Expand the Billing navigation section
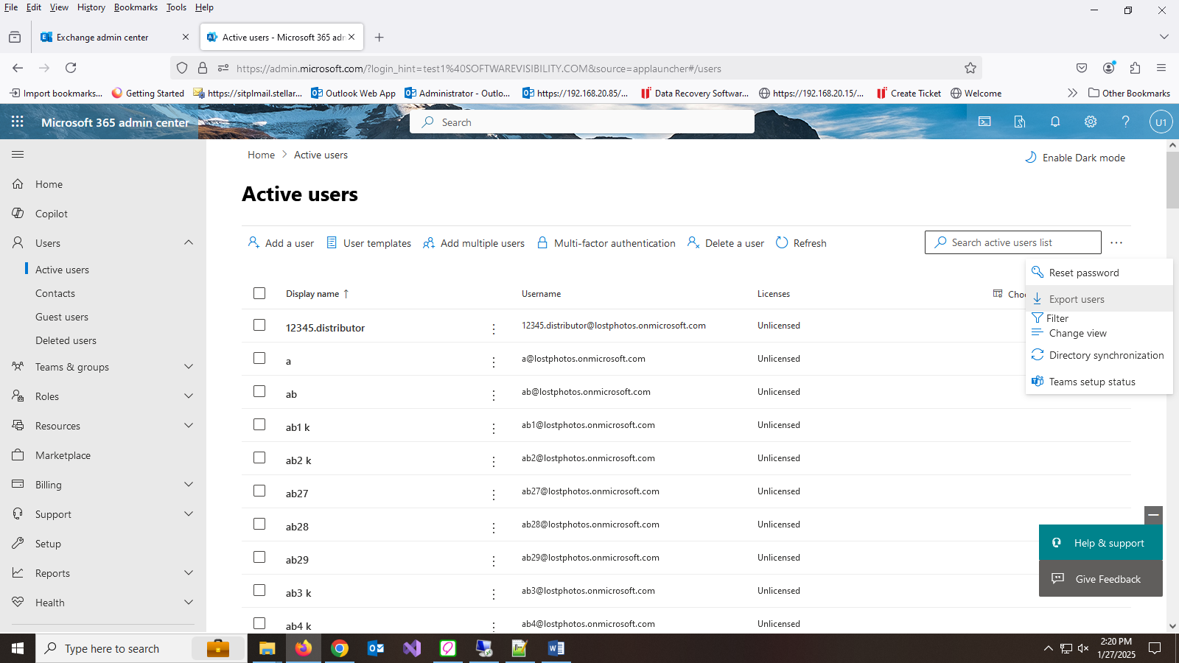The width and height of the screenshot is (1179, 663). pos(189,484)
